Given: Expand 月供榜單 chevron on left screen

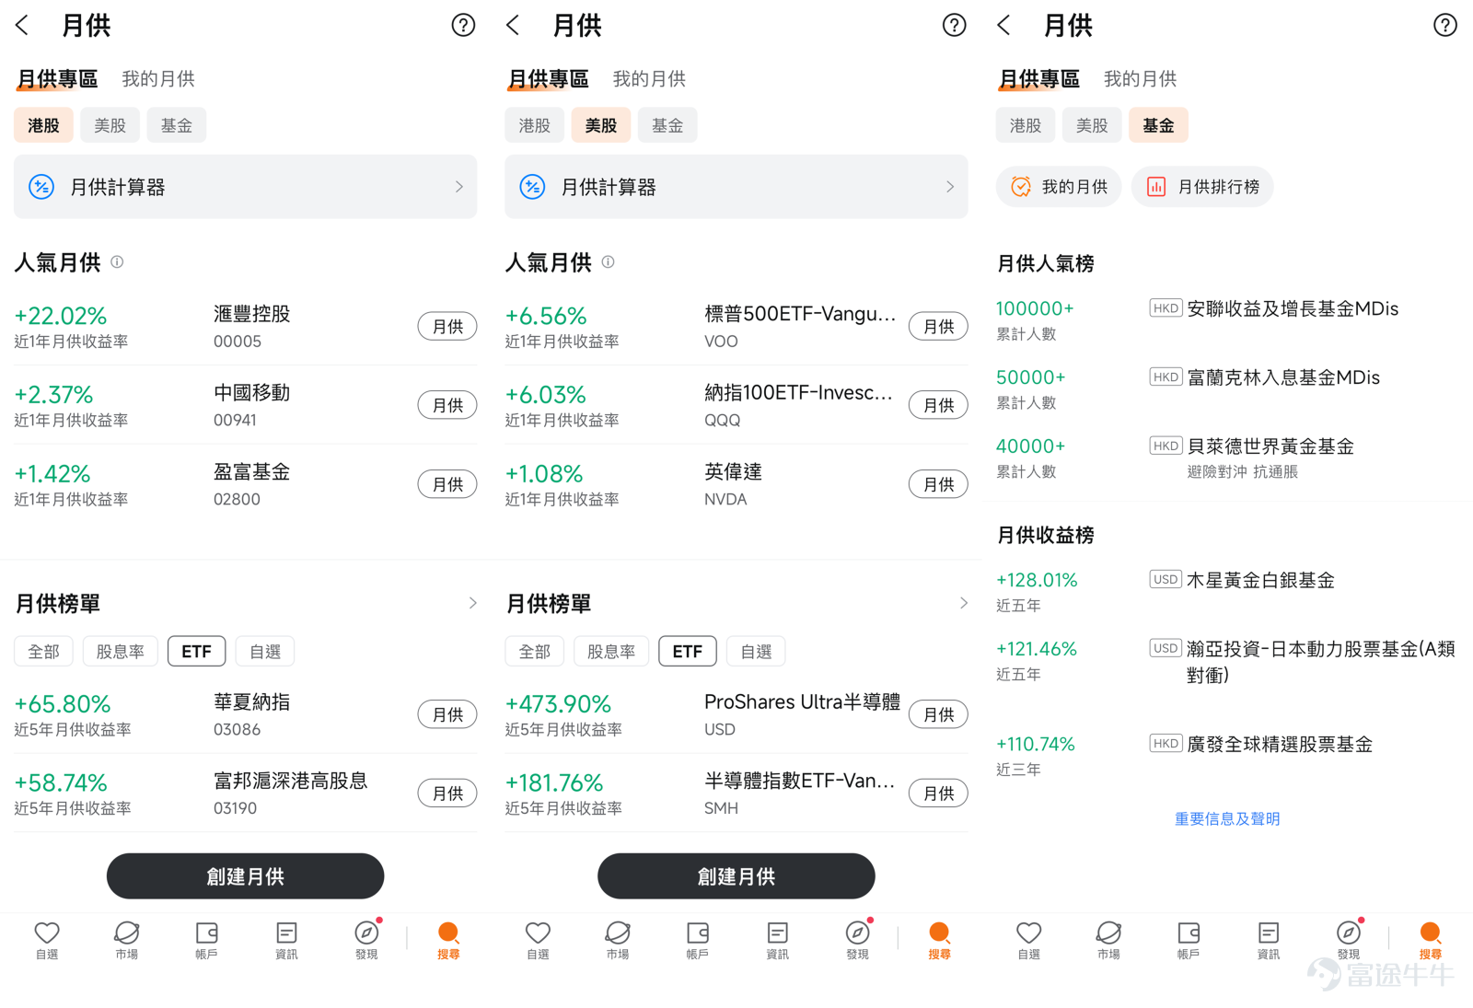Looking at the screenshot, I should point(472,603).
